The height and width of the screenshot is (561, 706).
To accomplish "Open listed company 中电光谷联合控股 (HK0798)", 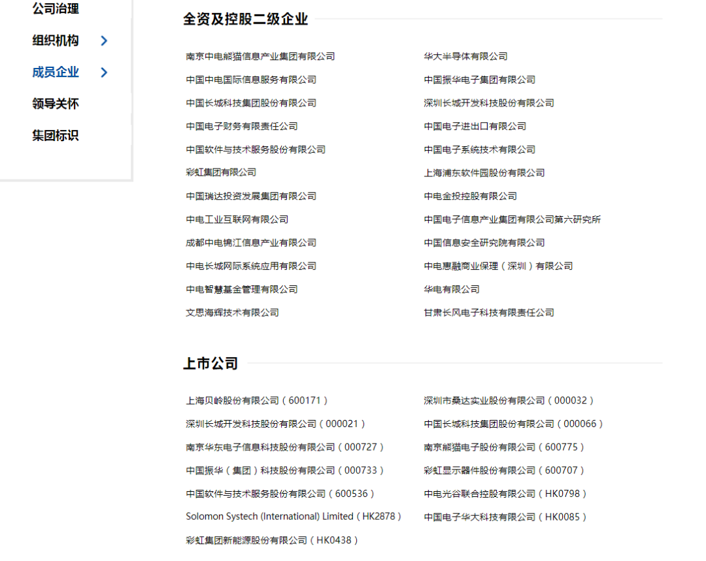I will coord(505,494).
